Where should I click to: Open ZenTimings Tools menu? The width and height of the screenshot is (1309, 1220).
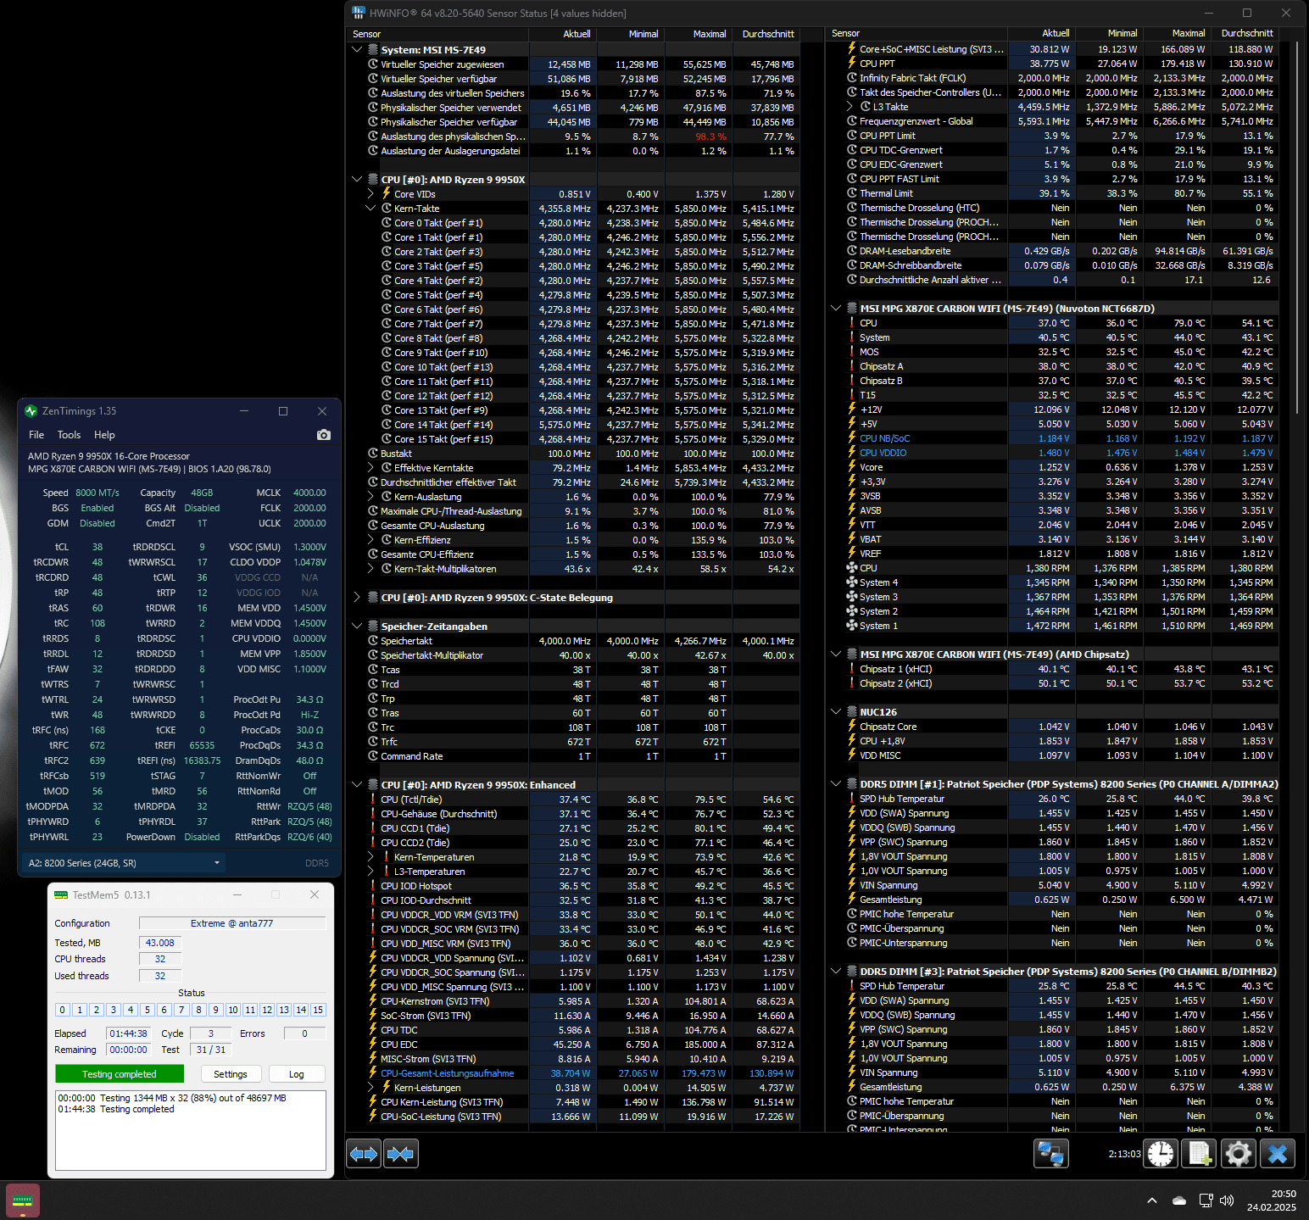tap(69, 435)
